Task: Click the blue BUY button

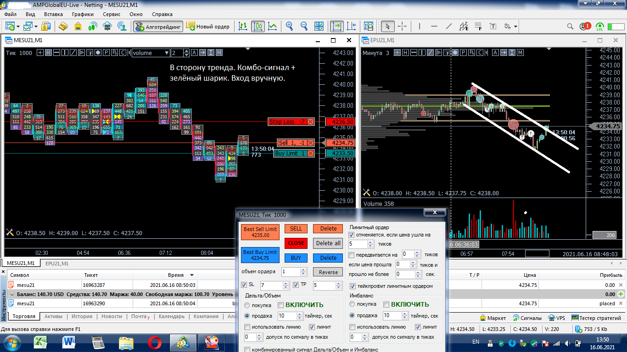Action: [x=296, y=258]
